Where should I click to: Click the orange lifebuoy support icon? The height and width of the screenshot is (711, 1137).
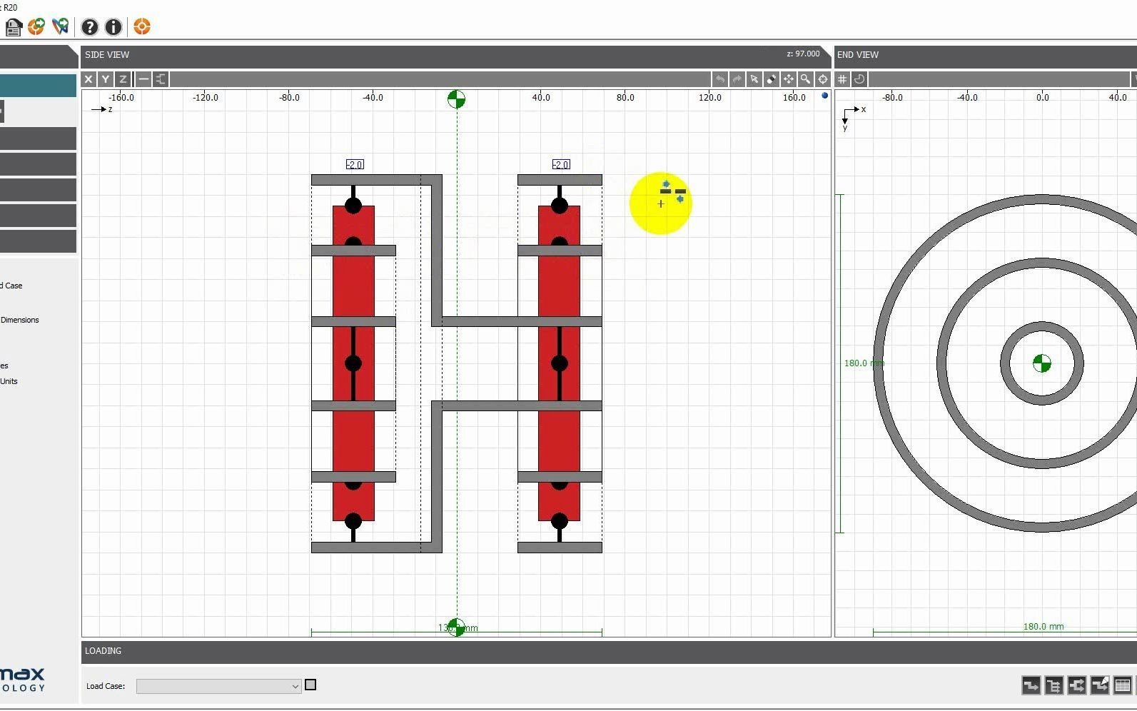pyautogui.click(x=142, y=27)
